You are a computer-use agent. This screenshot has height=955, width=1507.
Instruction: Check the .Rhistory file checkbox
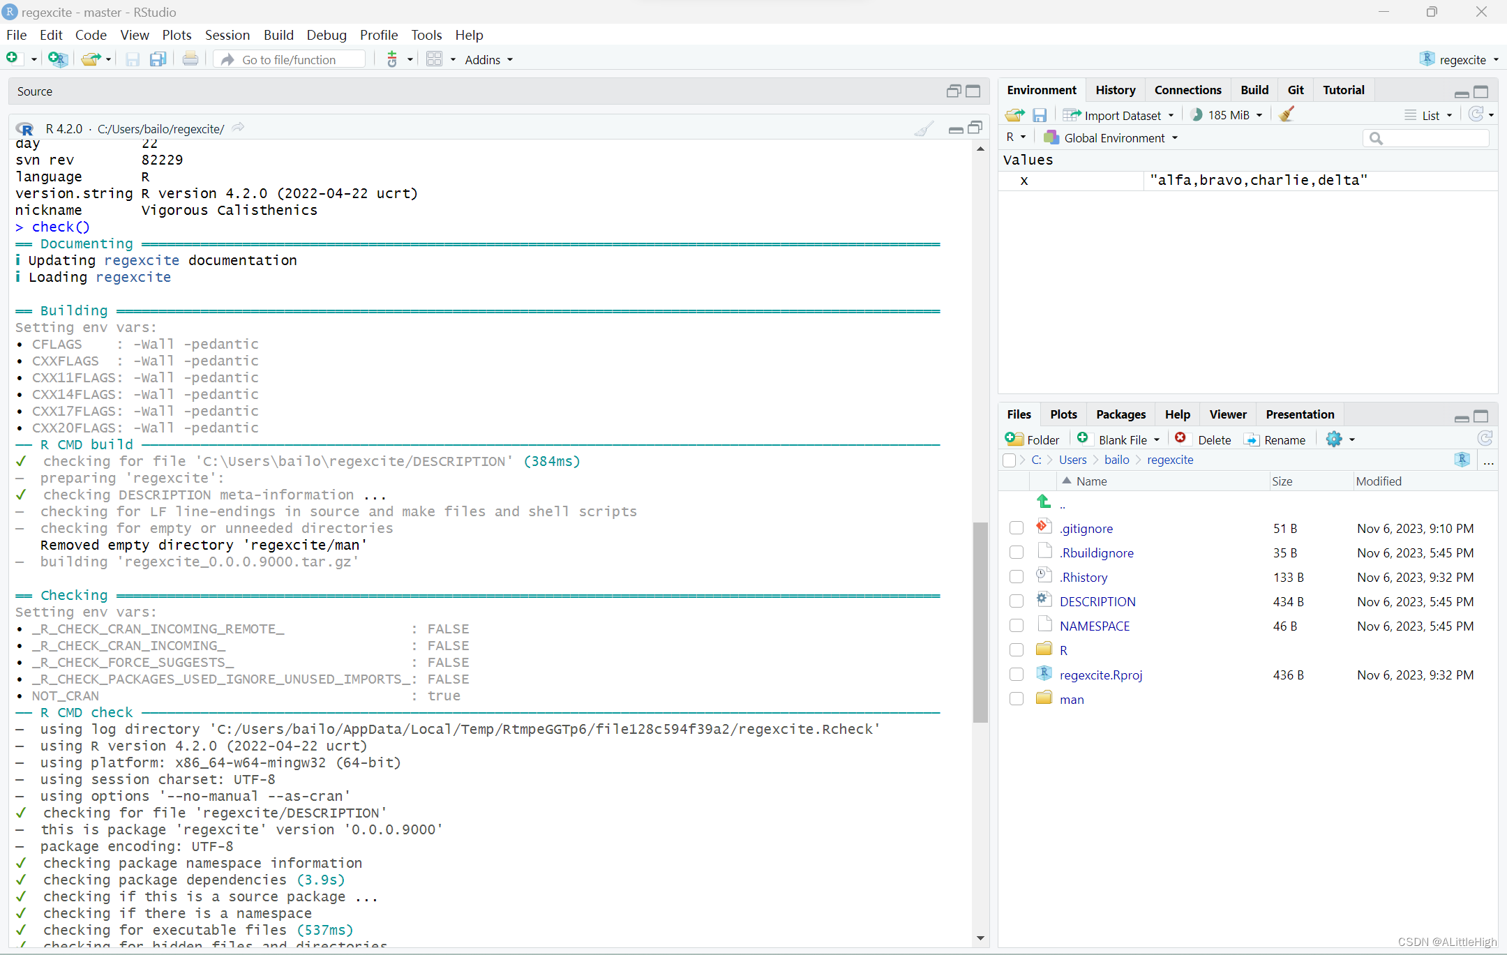tap(1017, 577)
